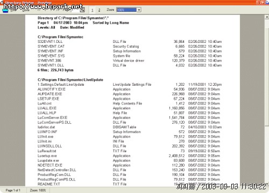This screenshot has height=193, width=269.
Task: Click the date '09/19/2002 8:50am'
Action: 204,151
